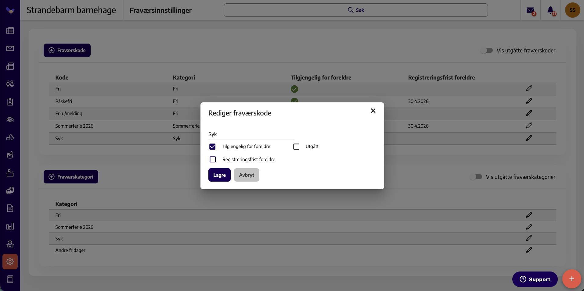Click the Syk name input field
Viewport: 584px width, 291px height.
(251, 134)
